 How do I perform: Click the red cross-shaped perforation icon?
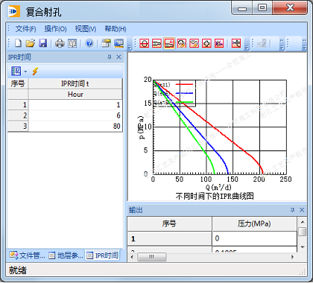206,43
